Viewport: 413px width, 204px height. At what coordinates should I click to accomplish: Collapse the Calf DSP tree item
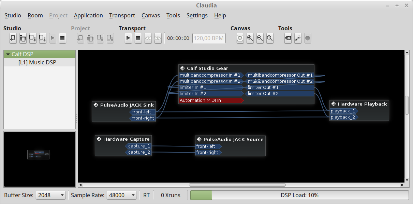tap(8, 54)
